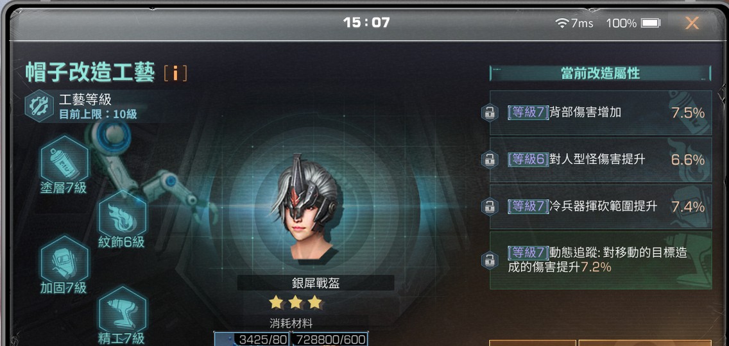729x346 pixels.
Task: Tap the battery indicator icon
Action: point(651,23)
